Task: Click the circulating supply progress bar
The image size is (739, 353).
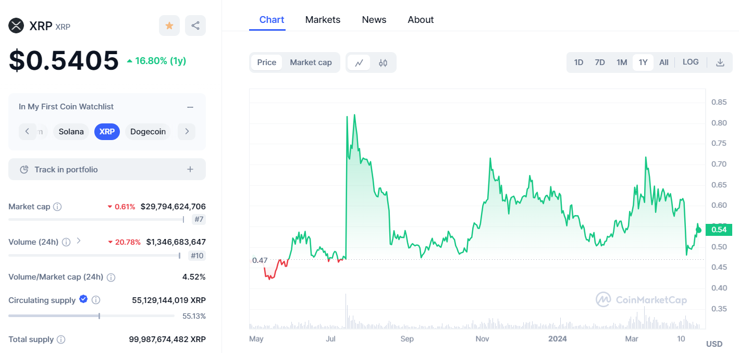Action: coord(91,316)
